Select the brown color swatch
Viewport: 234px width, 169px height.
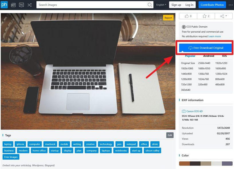coord(184,164)
